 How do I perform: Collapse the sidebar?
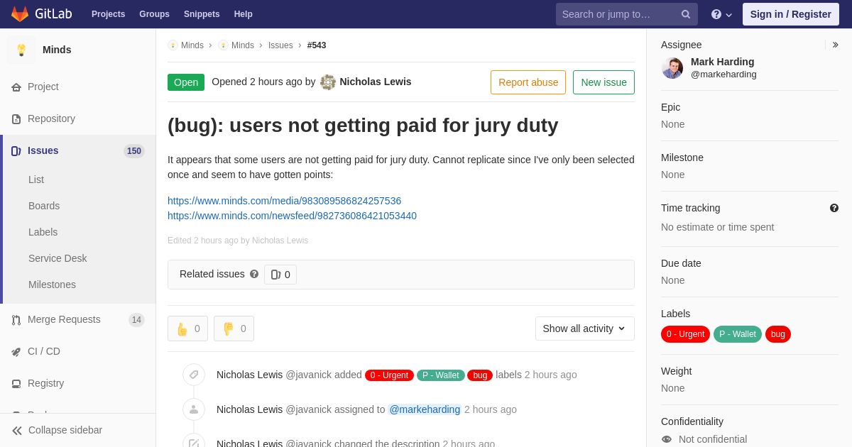coord(57,430)
